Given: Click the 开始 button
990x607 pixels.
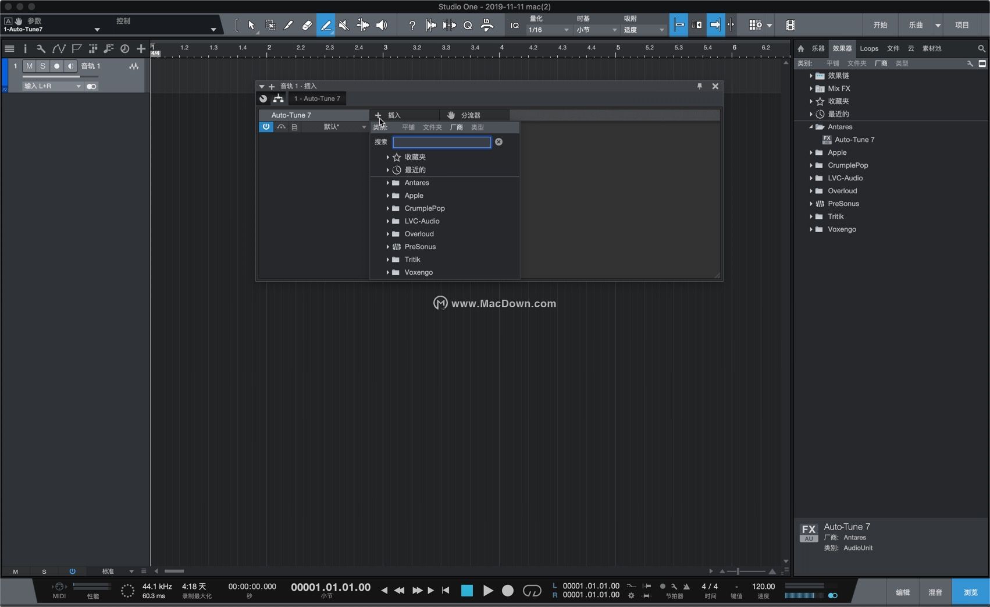Looking at the screenshot, I should 880,25.
